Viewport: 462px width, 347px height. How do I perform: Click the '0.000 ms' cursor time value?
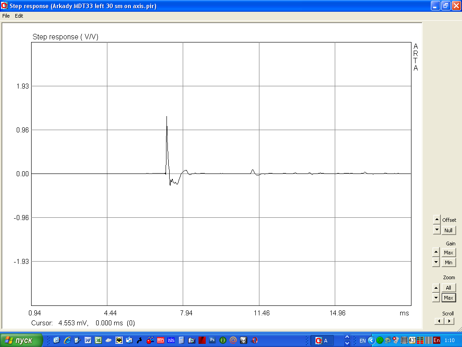click(109, 323)
